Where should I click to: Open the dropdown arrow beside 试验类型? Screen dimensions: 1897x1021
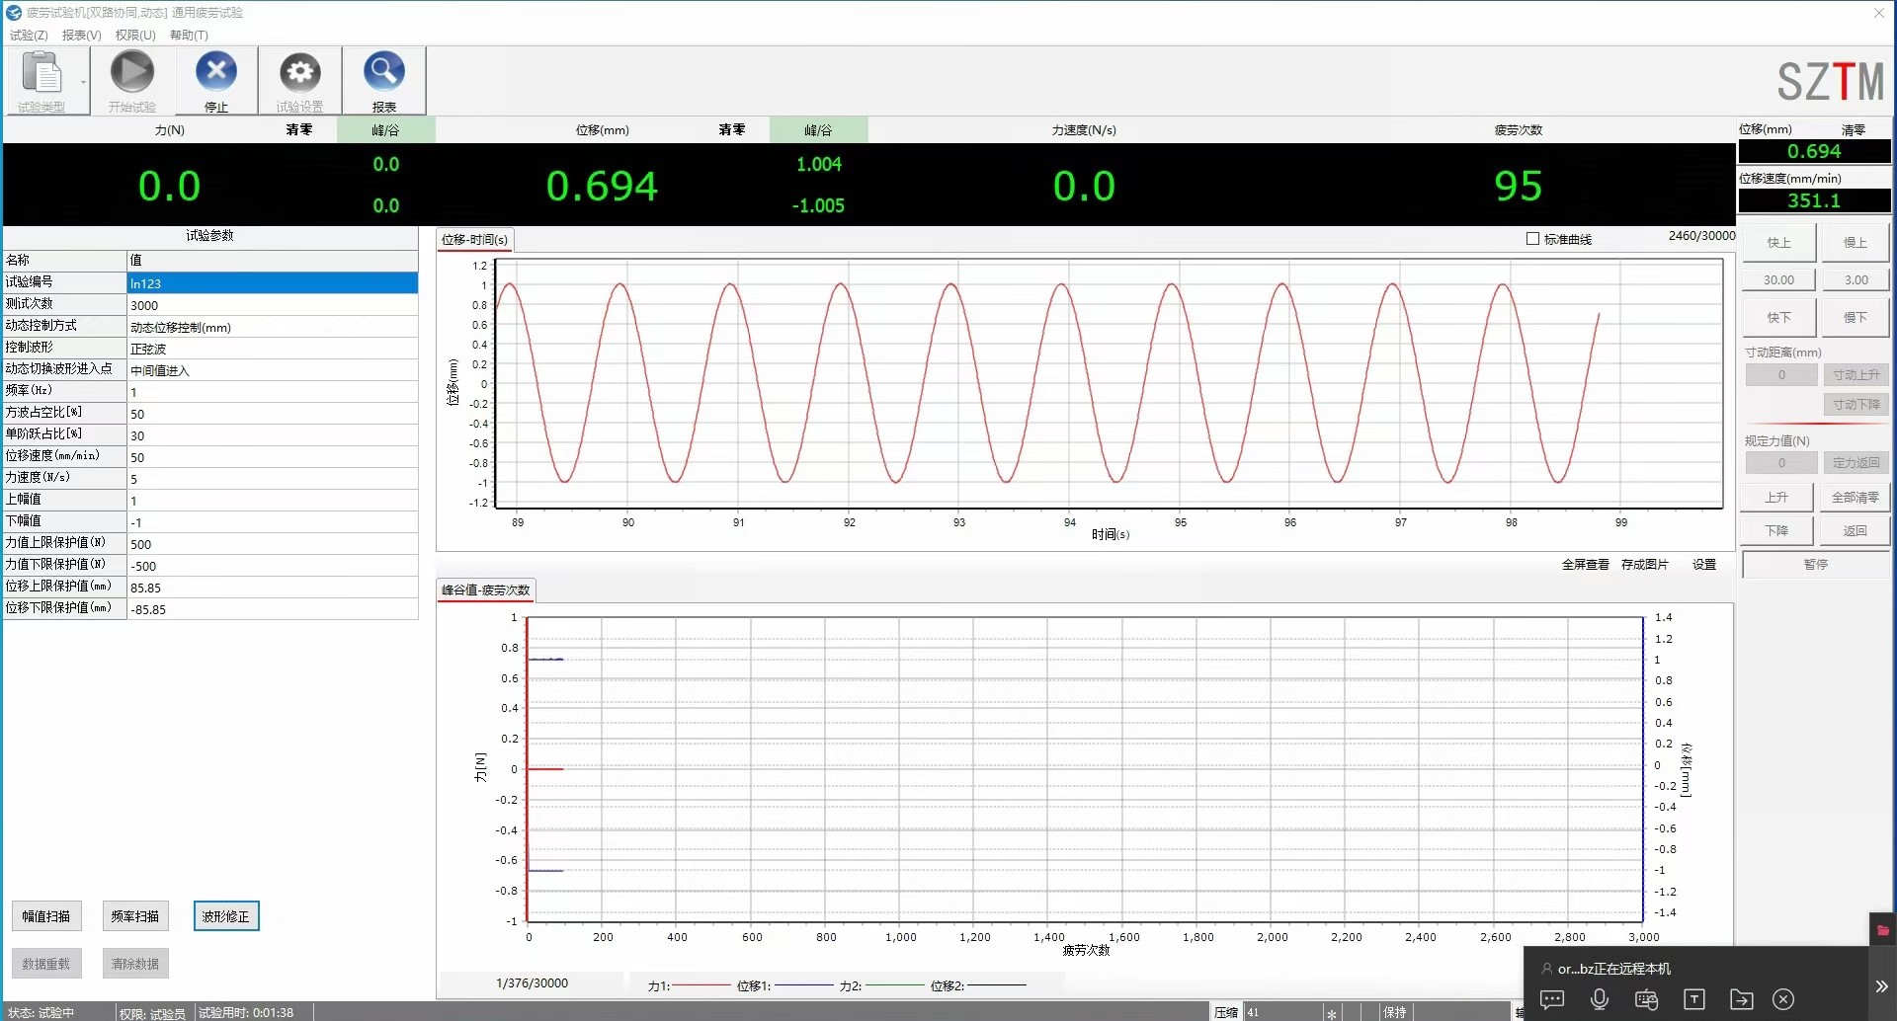coord(83,82)
